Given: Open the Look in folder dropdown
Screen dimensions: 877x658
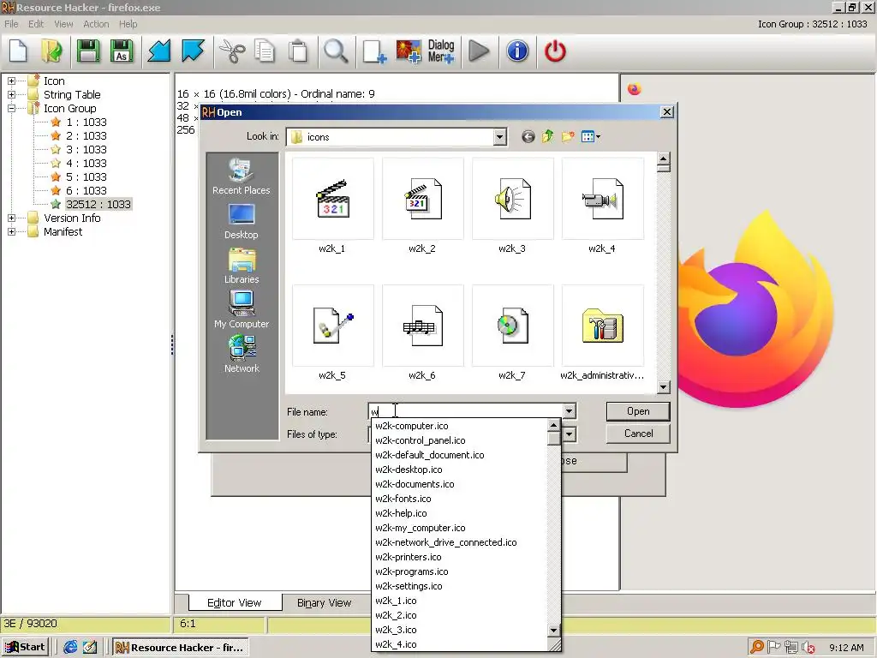Looking at the screenshot, I should [500, 137].
